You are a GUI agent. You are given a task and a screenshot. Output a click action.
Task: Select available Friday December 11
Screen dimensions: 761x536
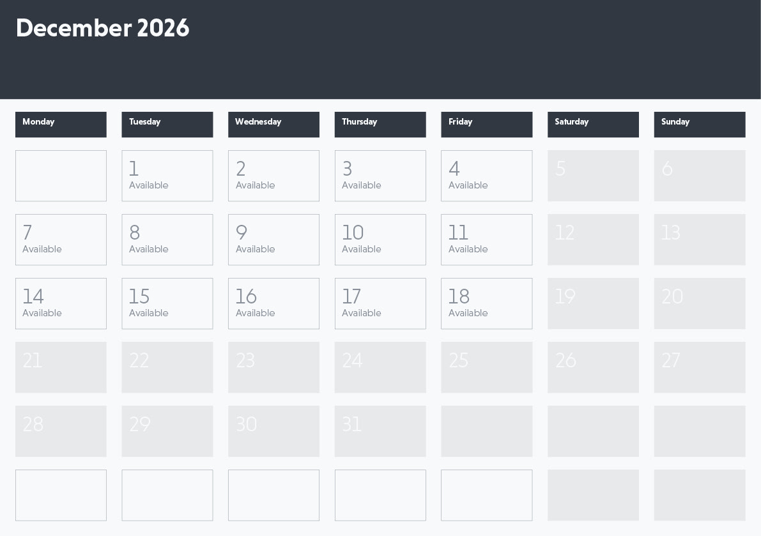click(x=486, y=240)
